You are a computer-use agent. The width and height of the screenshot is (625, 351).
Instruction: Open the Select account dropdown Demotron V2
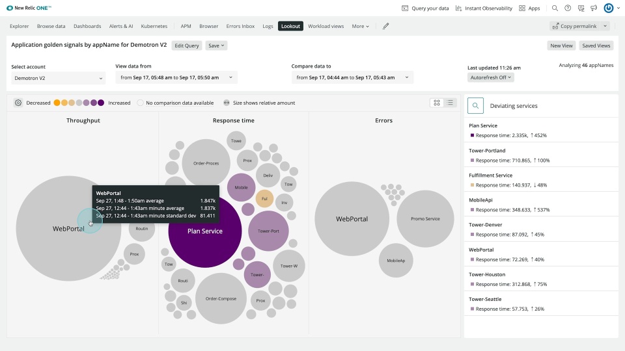coord(58,78)
